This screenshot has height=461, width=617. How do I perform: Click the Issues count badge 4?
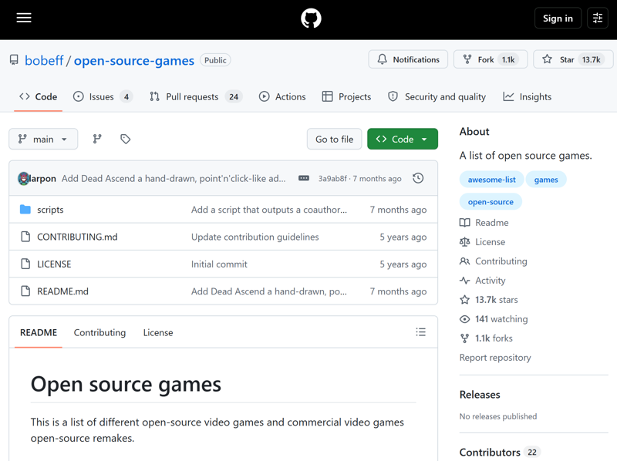pos(126,97)
